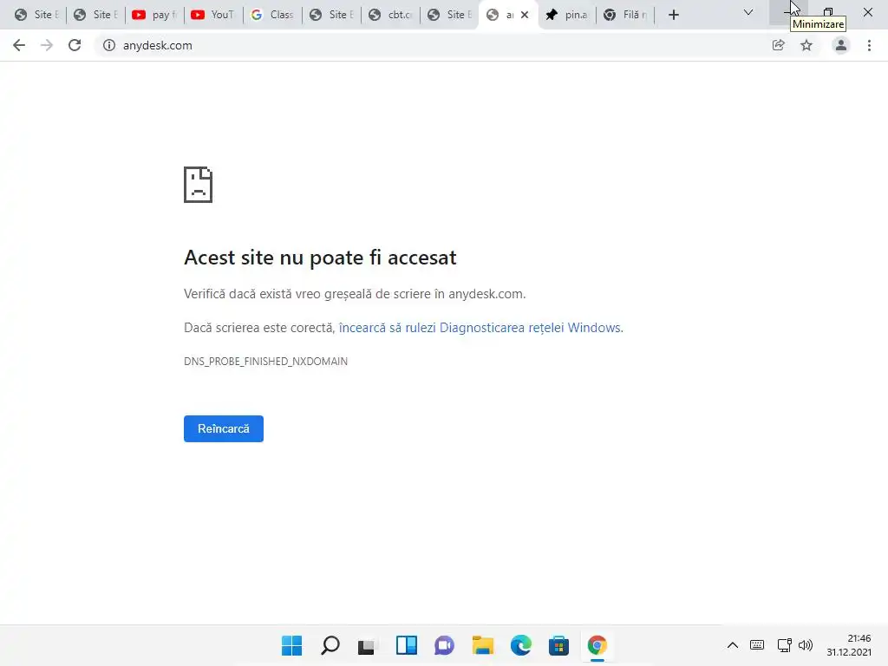Image resolution: width=888 pixels, height=666 pixels.
Task: Open File Explorer from the taskbar
Action: pyautogui.click(x=482, y=645)
